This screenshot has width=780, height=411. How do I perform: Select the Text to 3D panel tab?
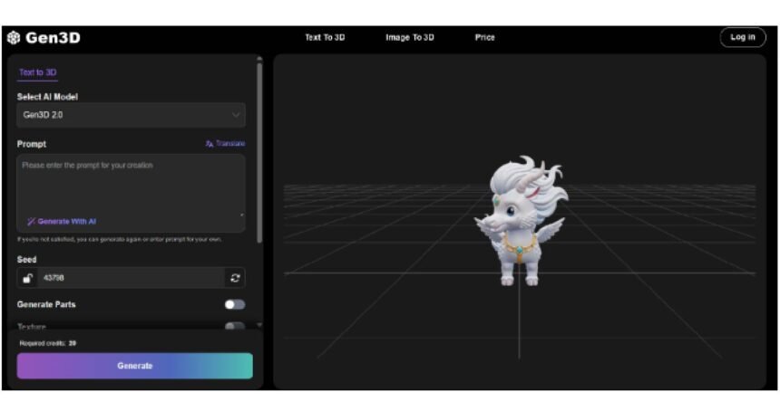click(38, 72)
